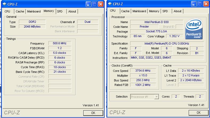Open the Cache tab in left window

(x=20, y=11)
